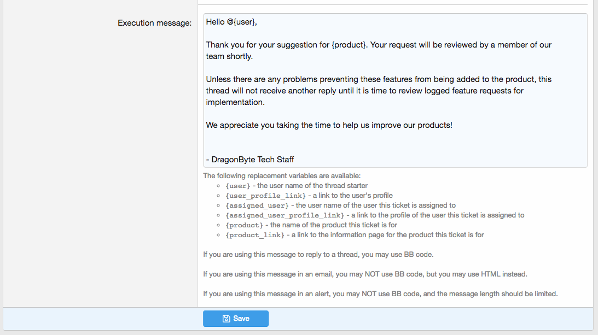Click the {user} variable in the list
The image size is (598, 335).
(x=236, y=186)
